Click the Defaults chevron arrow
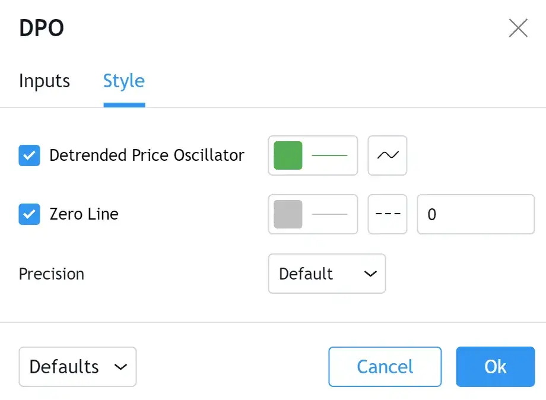546x400 pixels. (x=120, y=367)
